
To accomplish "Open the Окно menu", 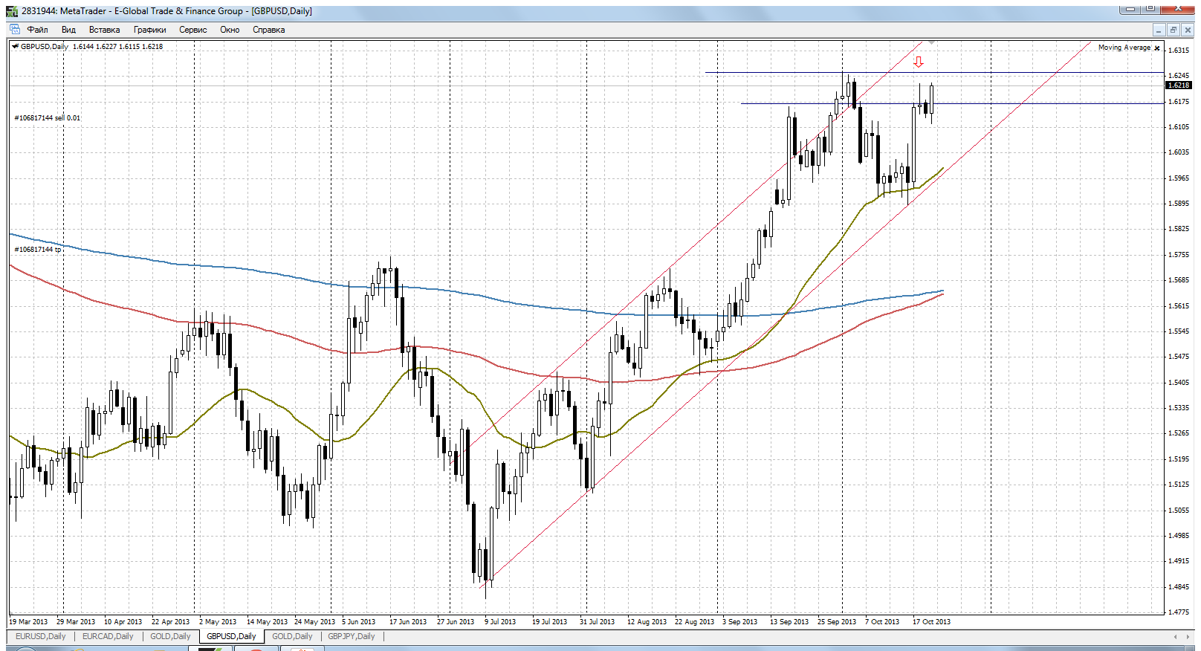I will (x=230, y=30).
